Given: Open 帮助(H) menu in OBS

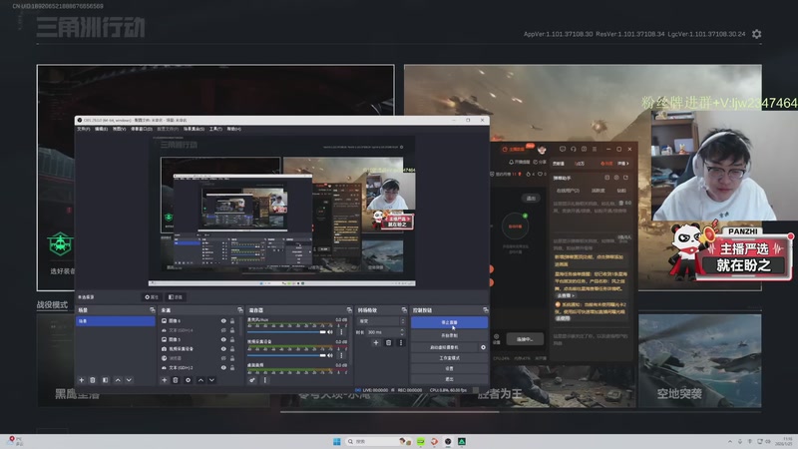Looking at the screenshot, I should (234, 130).
